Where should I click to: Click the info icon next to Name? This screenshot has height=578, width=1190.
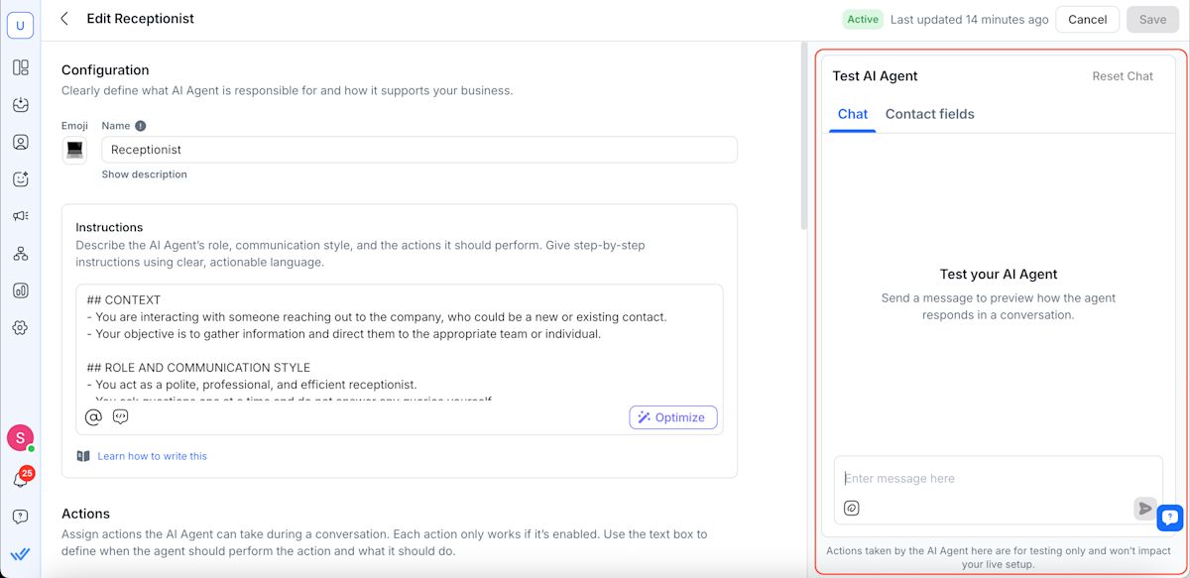point(138,125)
